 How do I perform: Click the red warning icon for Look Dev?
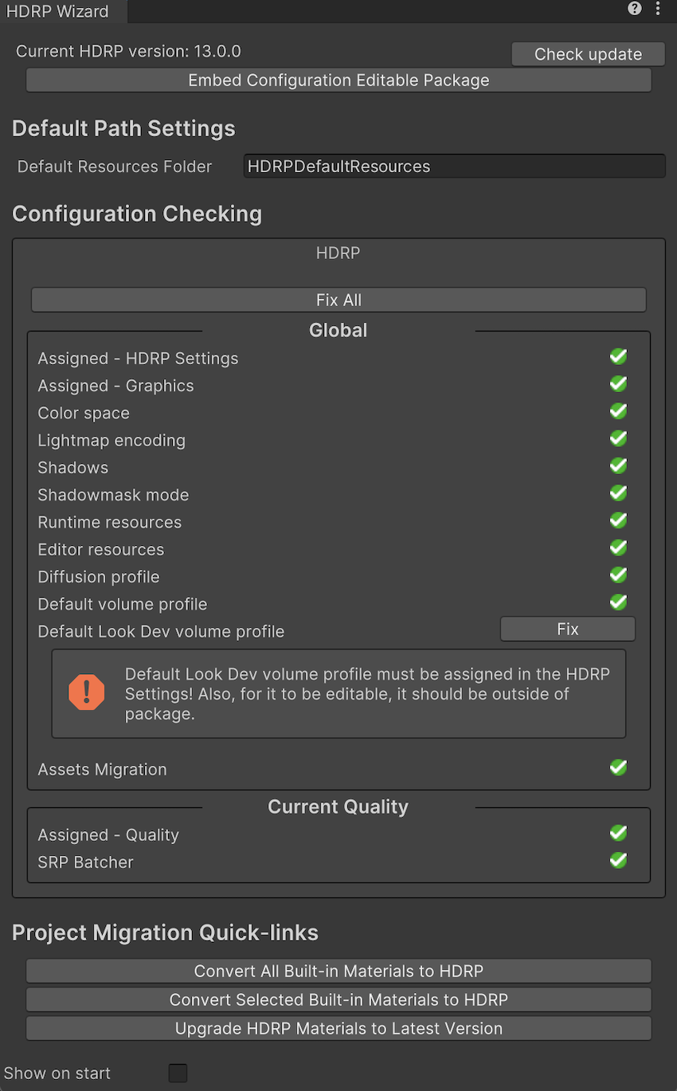point(87,692)
